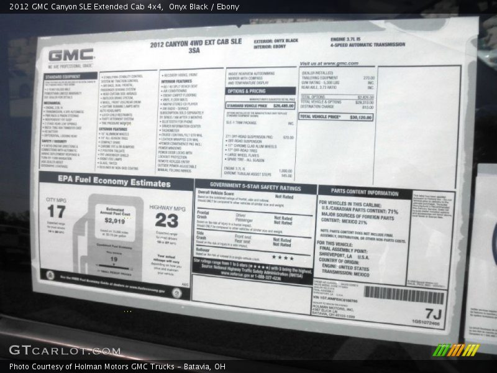Click the www.safercar.gov source line
Viewport: 497px width, 373px height.
coord(251,276)
